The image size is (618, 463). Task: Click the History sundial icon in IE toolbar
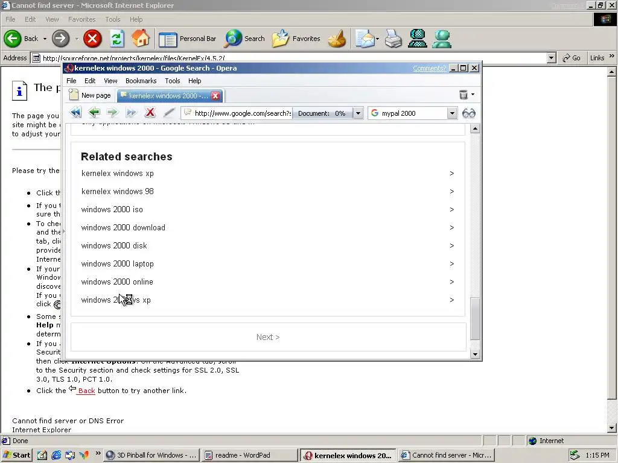(x=337, y=39)
